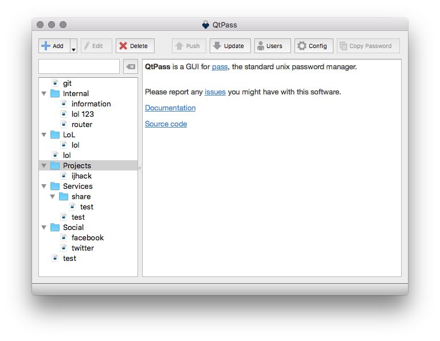Click the folder icon next to Social
Viewport: 440px width, 341px height.
[55, 227]
